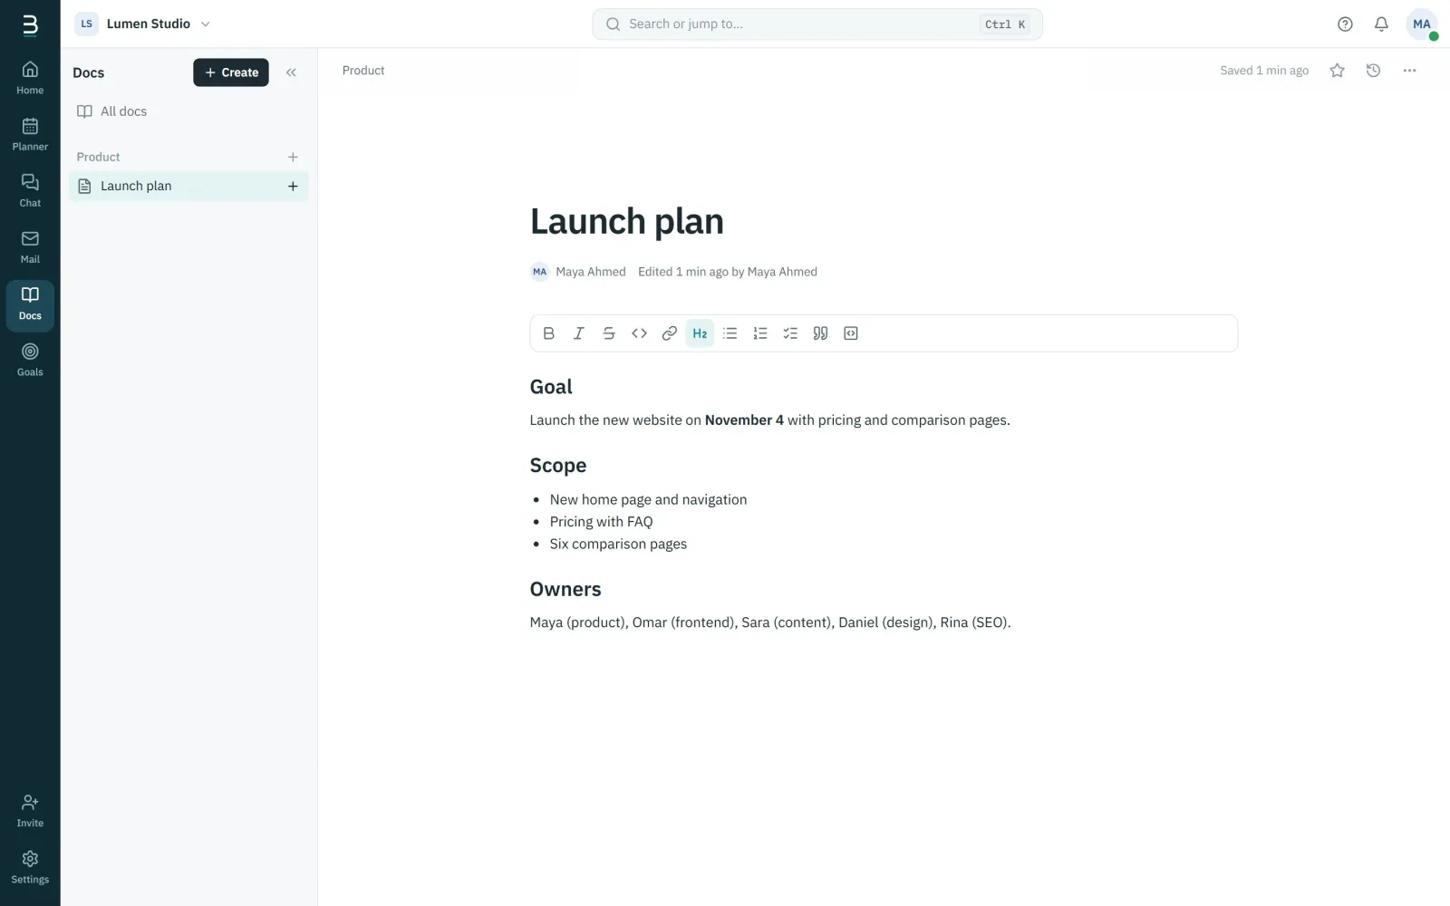The image size is (1450, 906).
Task: Toggle Heading 2 style
Action: [x=700, y=333]
